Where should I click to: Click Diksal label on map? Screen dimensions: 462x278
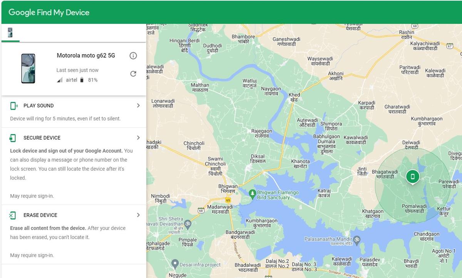pyautogui.click(x=258, y=159)
